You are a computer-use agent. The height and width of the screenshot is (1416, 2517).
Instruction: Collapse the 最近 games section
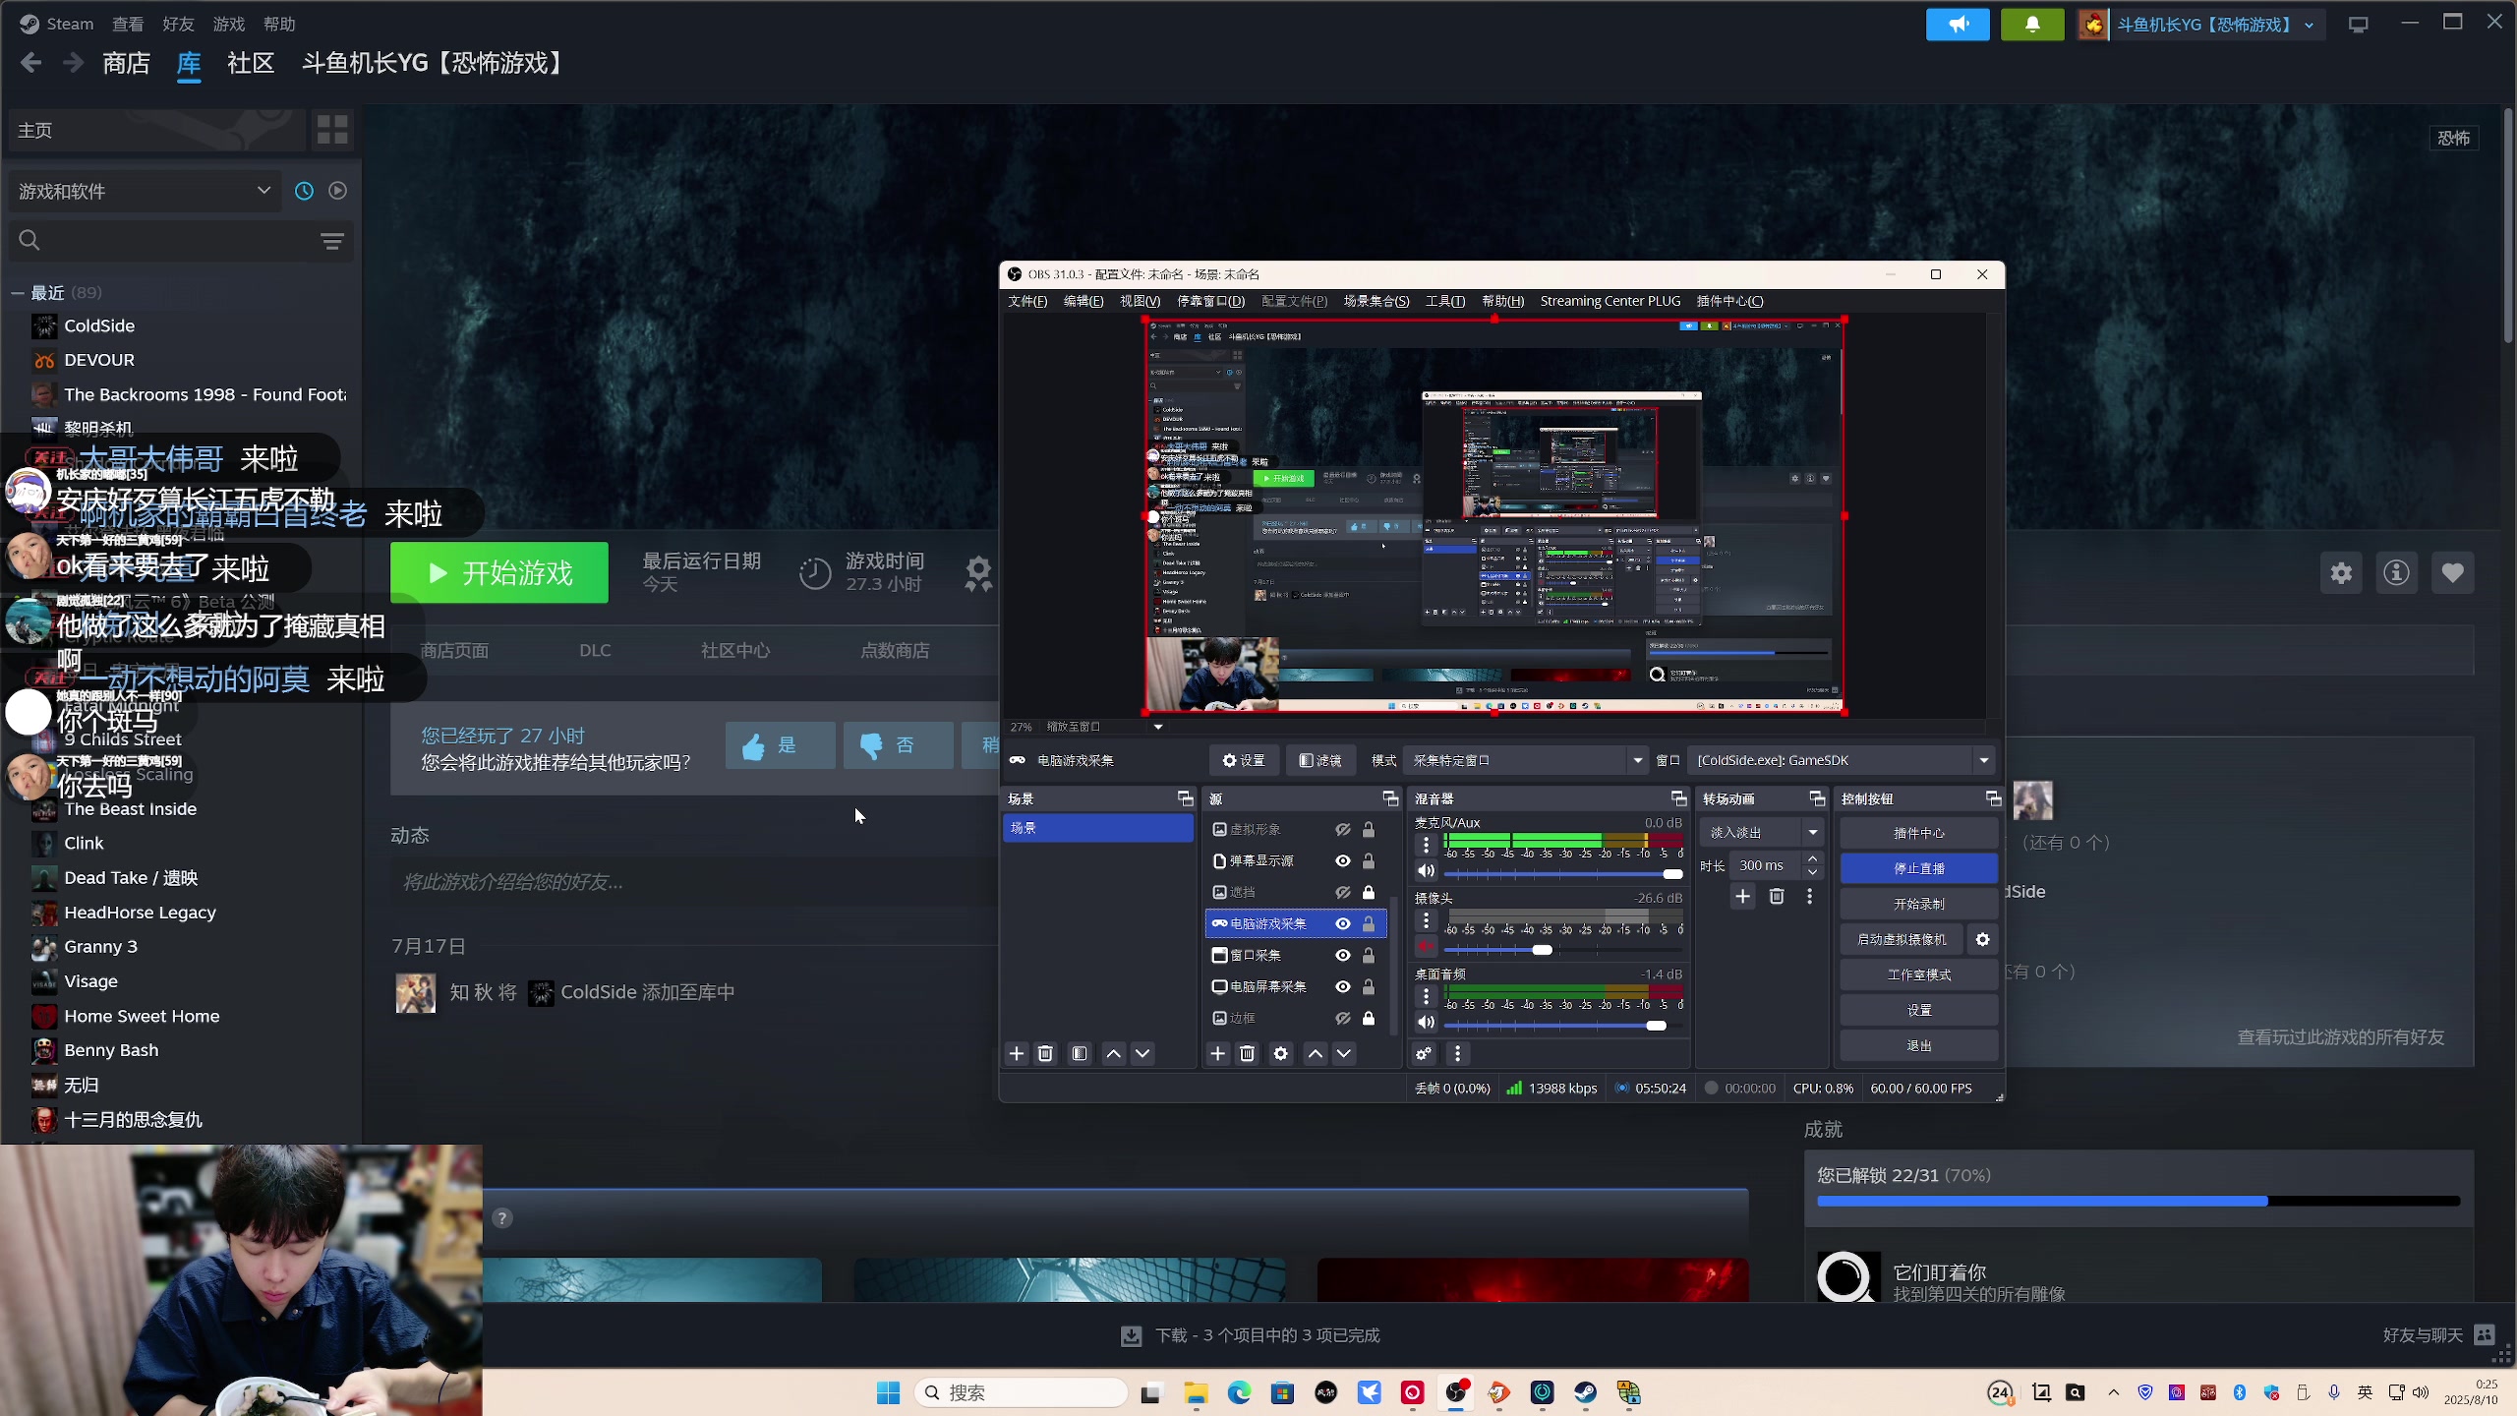(17, 293)
